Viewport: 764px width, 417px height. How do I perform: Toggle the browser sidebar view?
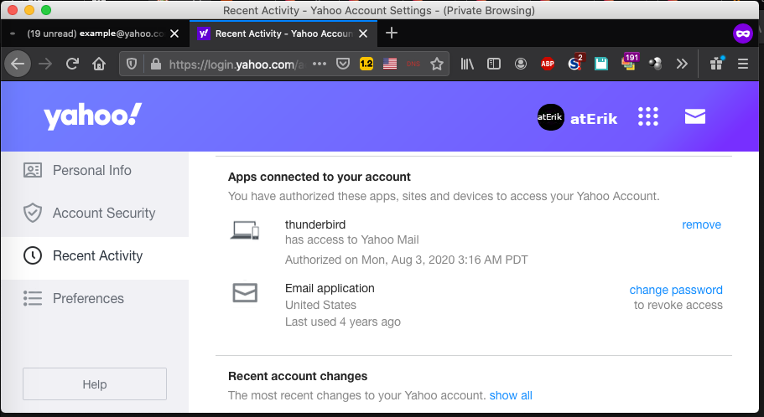tap(494, 64)
